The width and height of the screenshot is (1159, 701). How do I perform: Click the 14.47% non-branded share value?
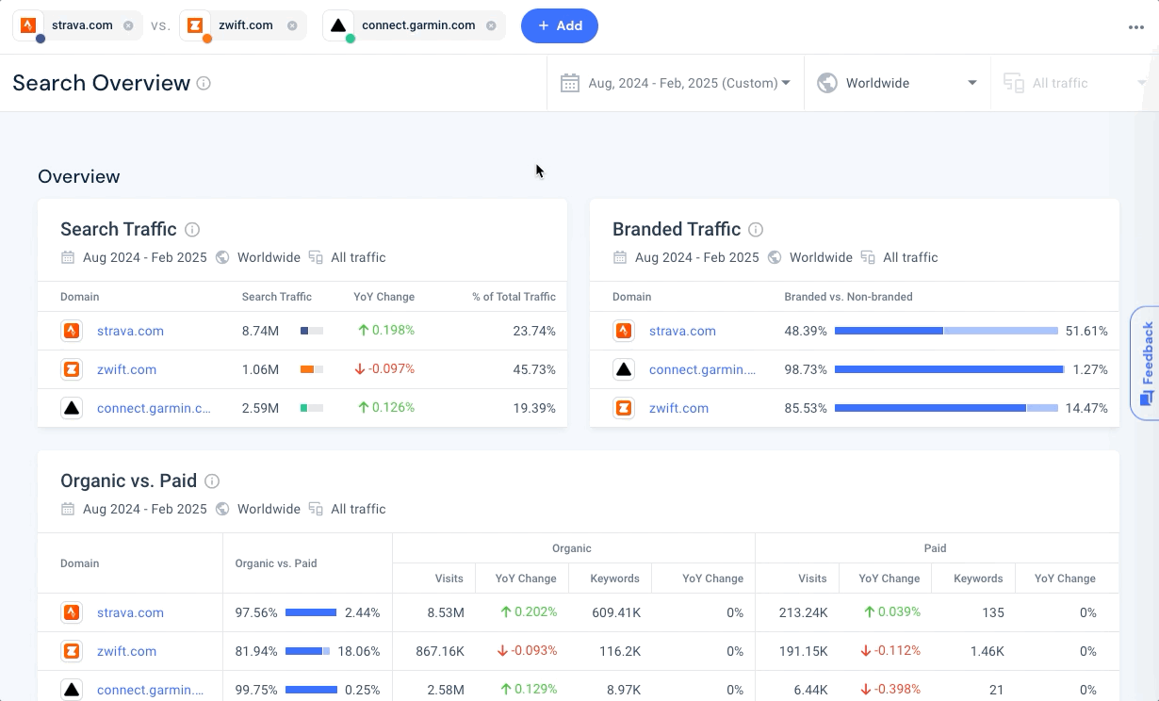coord(1086,408)
